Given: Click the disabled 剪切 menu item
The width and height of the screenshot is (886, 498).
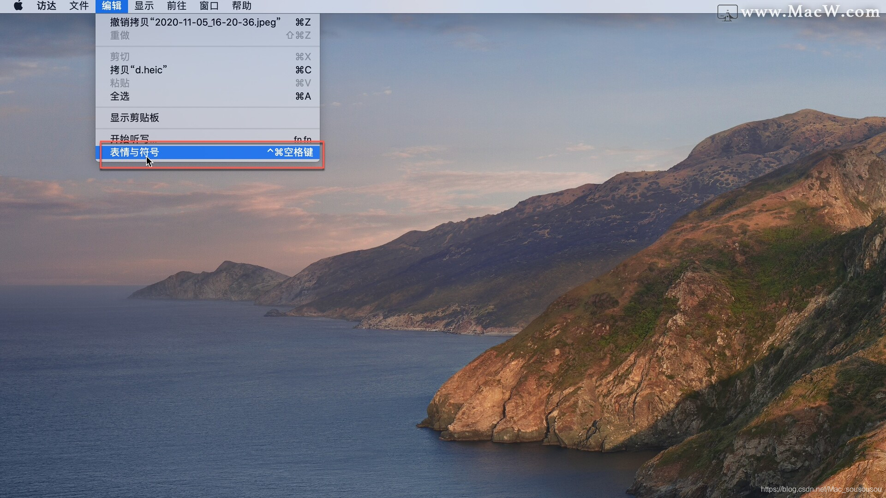Looking at the screenshot, I should 120,57.
